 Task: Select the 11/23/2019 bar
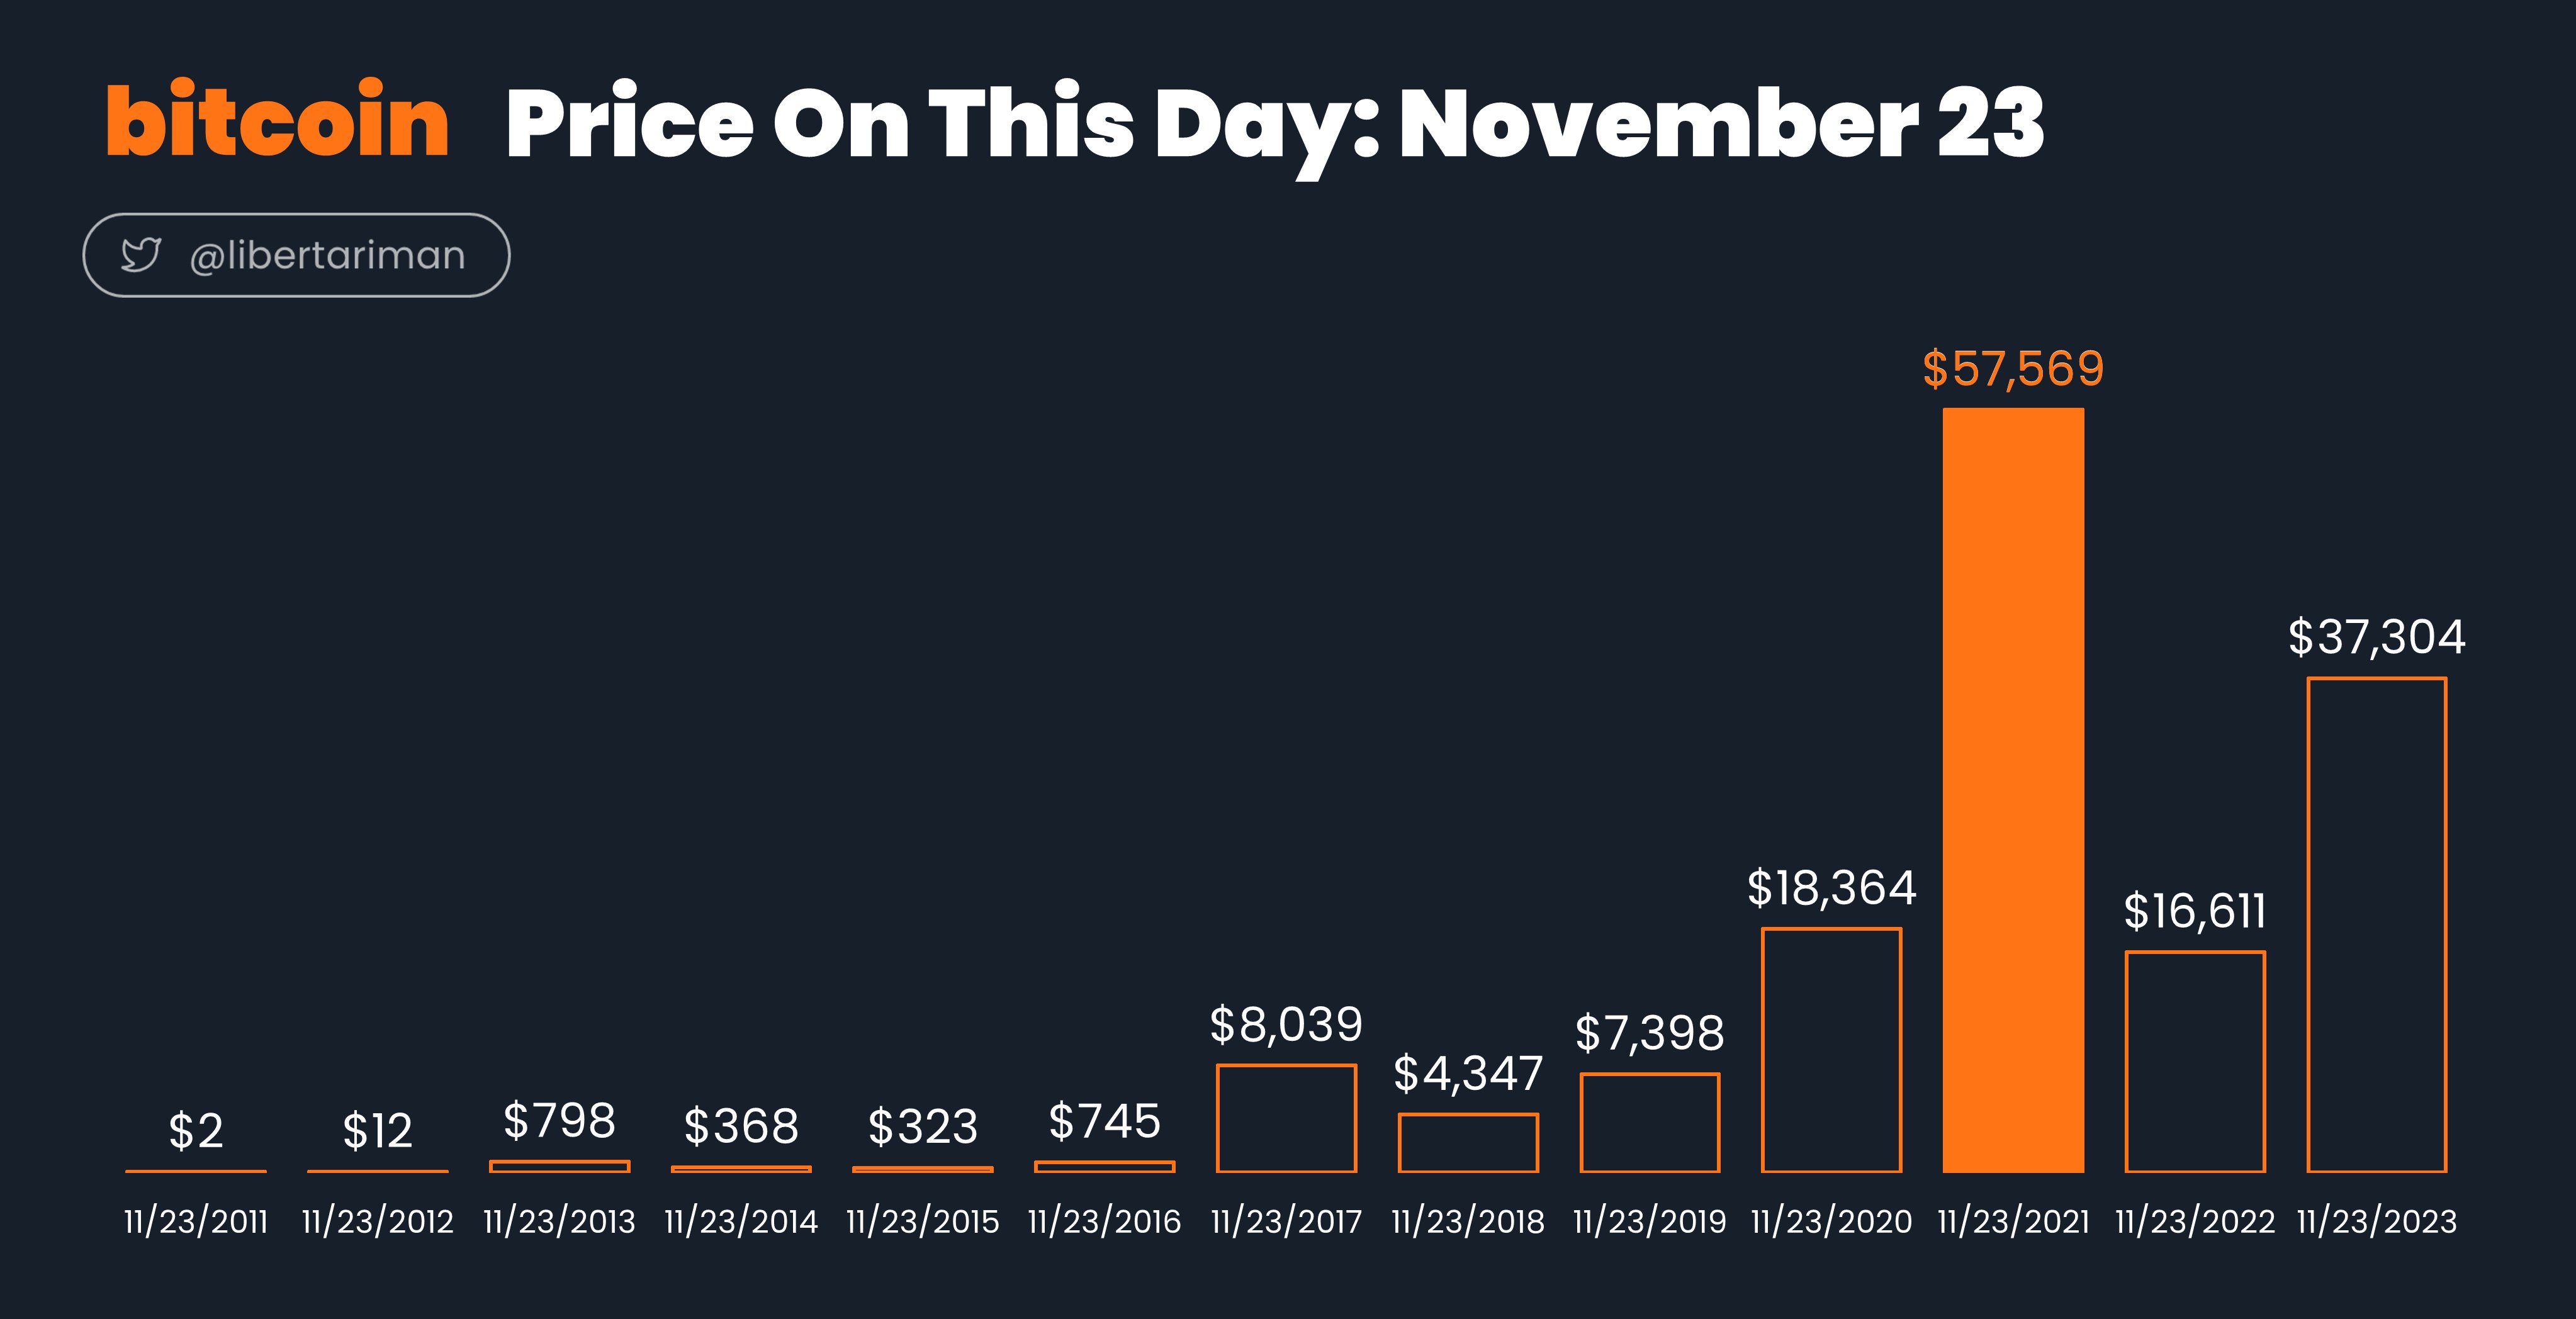click(x=1650, y=1123)
